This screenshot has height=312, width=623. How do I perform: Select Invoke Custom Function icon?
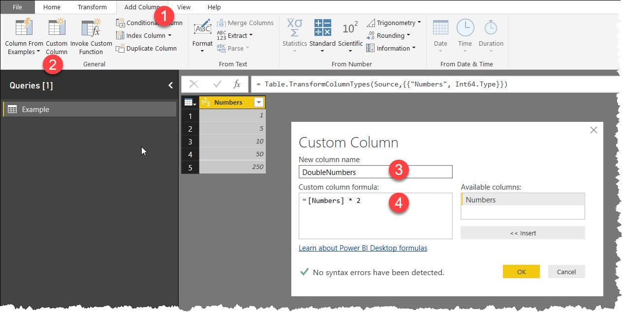point(91,28)
